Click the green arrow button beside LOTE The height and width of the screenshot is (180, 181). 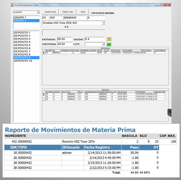pyautogui.click(x=109, y=44)
